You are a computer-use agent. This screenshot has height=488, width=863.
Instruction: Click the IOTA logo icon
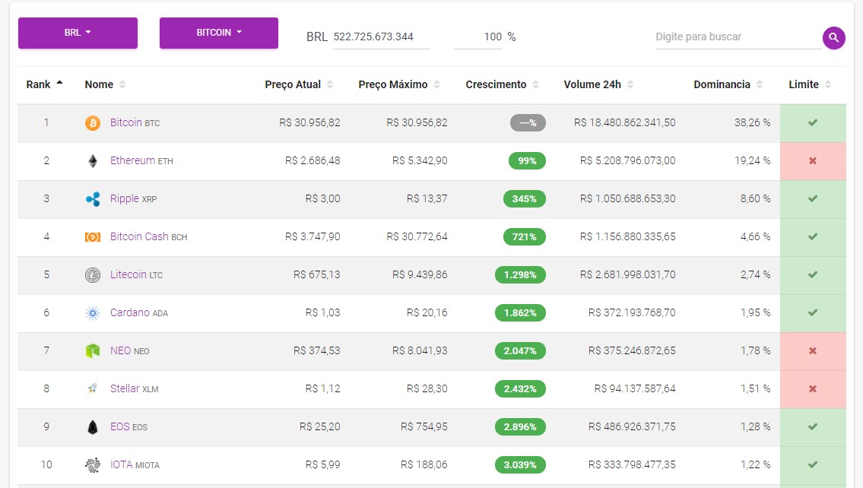(93, 465)
